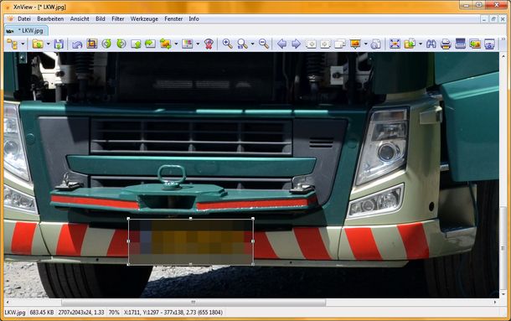Toggle fullscreen view icon
Image resolution: width=511 pixels, height=321 pixels.
[395, 44]
